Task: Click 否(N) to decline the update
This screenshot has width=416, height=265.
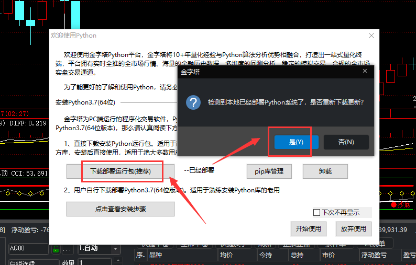Action: (x=346, y=142)
